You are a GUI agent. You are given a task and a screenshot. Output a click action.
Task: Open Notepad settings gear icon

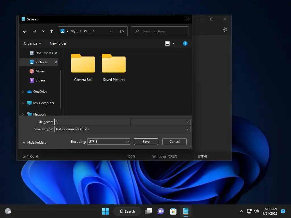coord(225,30)
